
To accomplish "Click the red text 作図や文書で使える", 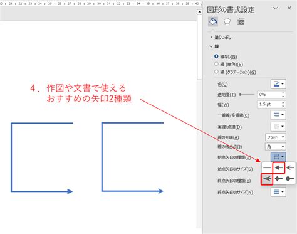I will coord(86,88).
